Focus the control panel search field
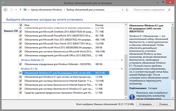Image resolution: width=176 pixels, height=111 pixels. [152, 10]
